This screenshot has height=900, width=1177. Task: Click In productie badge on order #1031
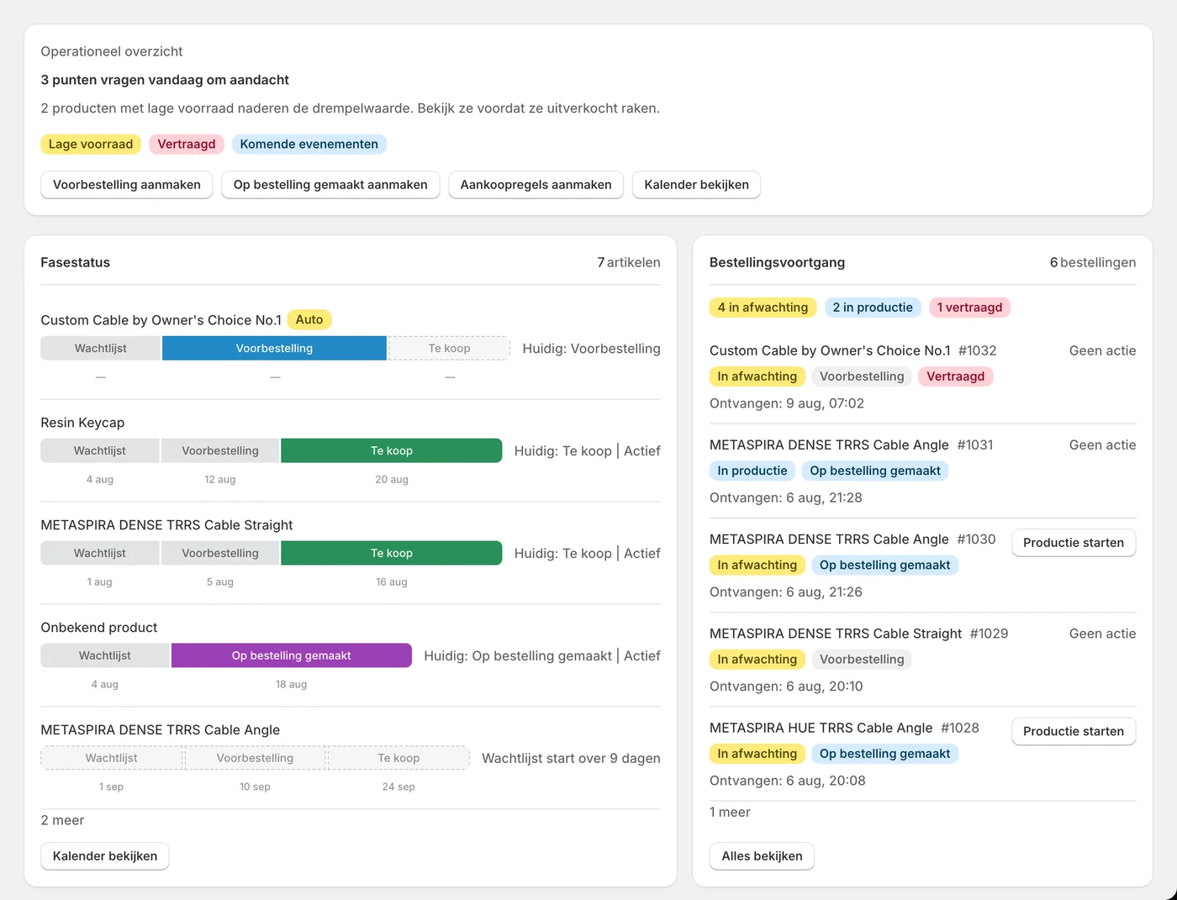(752, 471)
